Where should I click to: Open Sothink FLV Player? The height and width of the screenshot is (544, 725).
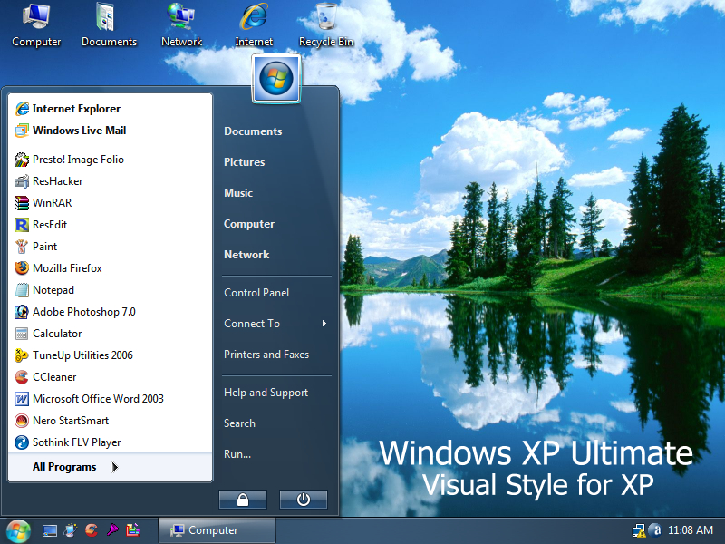click(110, 442)
